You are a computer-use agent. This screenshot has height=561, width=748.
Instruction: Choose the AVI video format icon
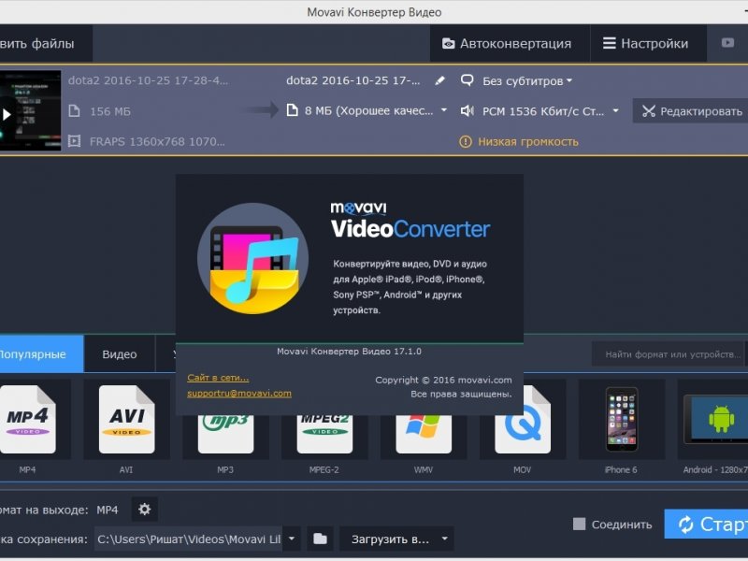pos(126,420)
